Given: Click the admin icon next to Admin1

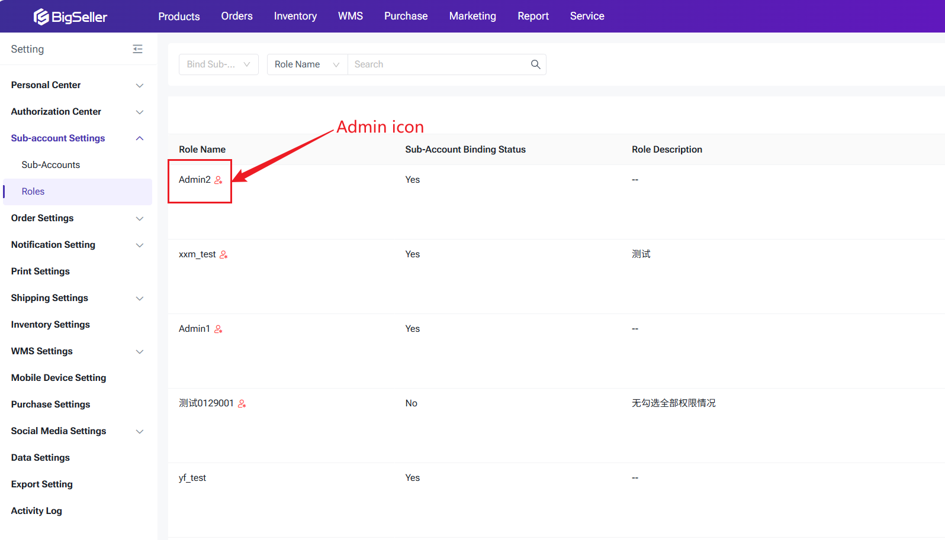Looking at the screenshot, I should click(x=218, y=329).
